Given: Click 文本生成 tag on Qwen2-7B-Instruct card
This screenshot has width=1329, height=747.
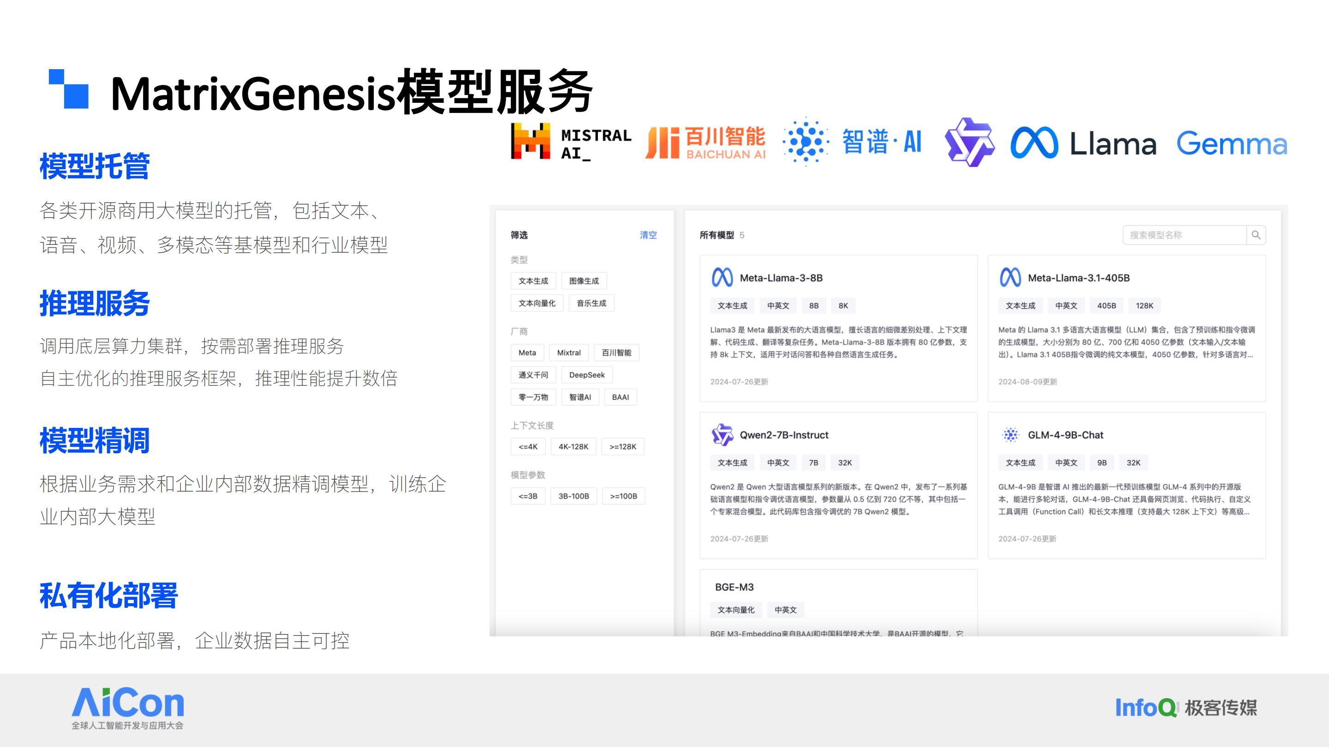Looking at the screenshot, I should point(732,463).
